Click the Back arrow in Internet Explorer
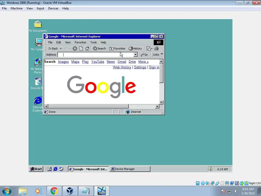Screen dimensions: 261x196 click(53, 48)
